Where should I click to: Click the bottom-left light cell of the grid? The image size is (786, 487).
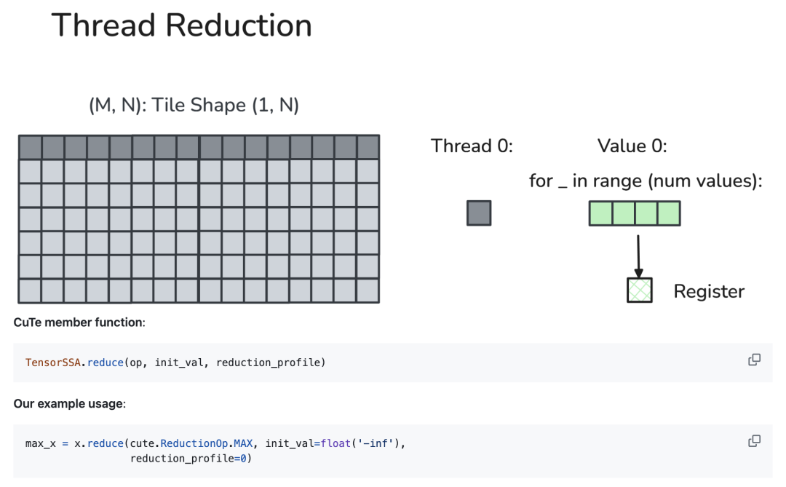coord(30,291)
